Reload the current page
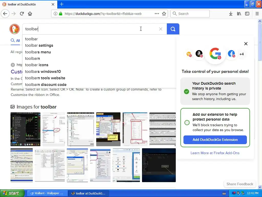This screenshot has width=262, height=197. click(x=22, y=14)
